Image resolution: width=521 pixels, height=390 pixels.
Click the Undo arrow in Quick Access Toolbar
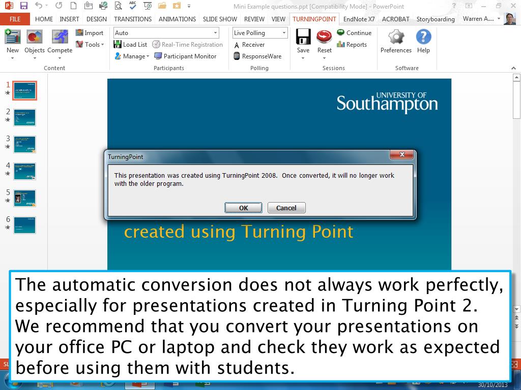tap(39, 6)
